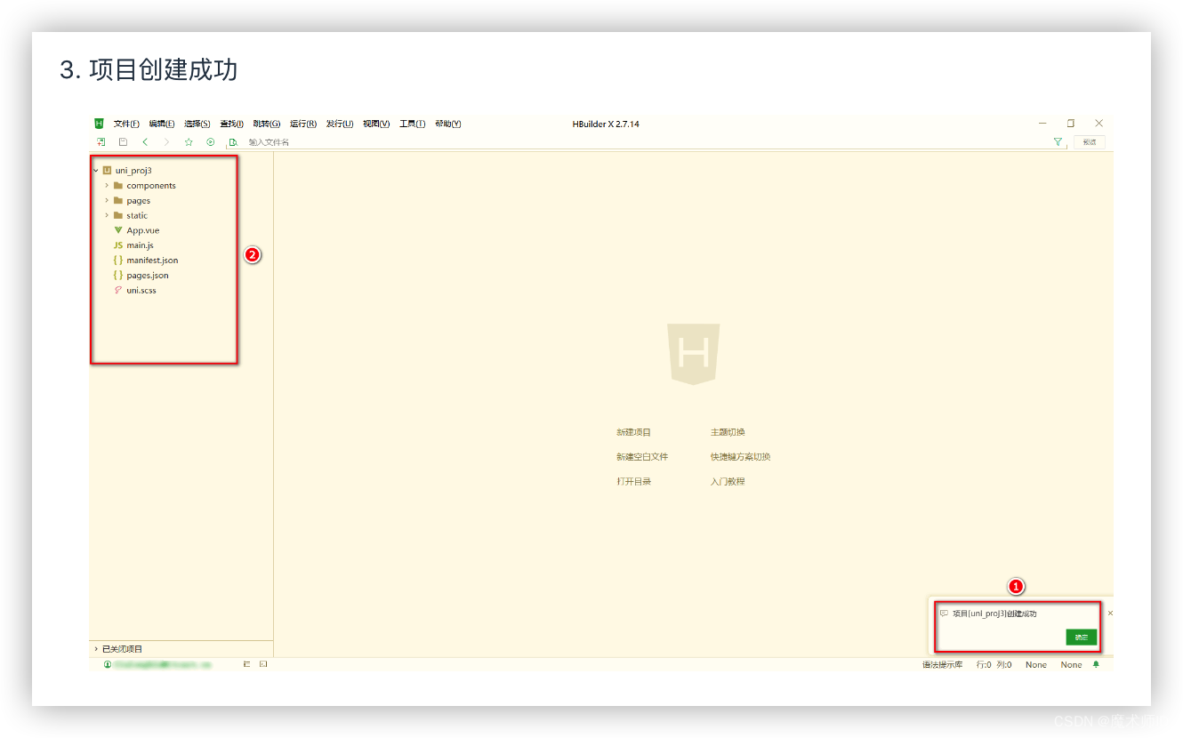Open the 文件(F) menu
1183x738 pixels.
pos(126,124)
